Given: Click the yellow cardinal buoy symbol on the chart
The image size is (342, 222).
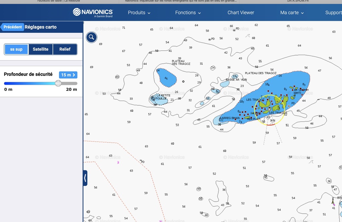Looking at the screenshot, I should pos(333,201).
